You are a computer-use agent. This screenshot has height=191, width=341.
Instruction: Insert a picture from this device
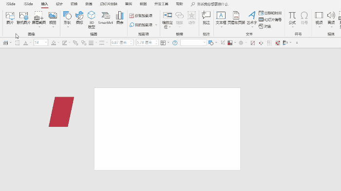tap(10, 18)
